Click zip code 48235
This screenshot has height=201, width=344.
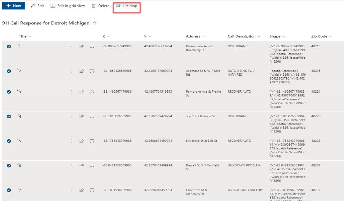pos(316,71)
